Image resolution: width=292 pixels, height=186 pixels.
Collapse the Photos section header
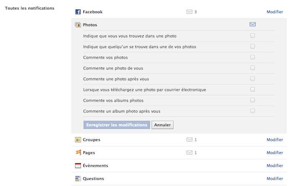pyautogui.click(x=90, y=25)
